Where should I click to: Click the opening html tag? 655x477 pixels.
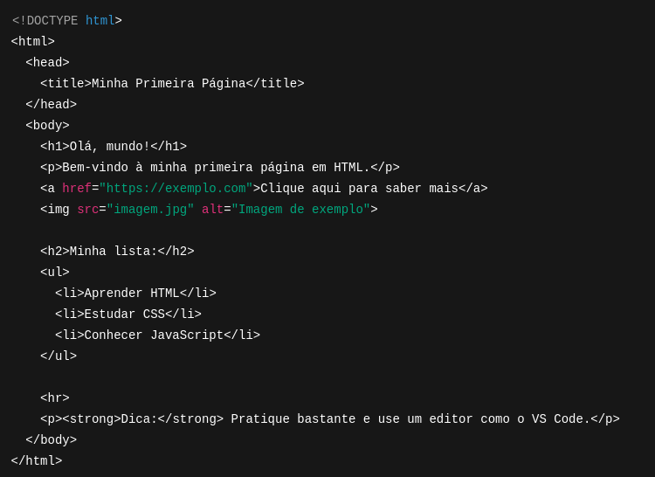pyautogui.click(x=32, y=42)
